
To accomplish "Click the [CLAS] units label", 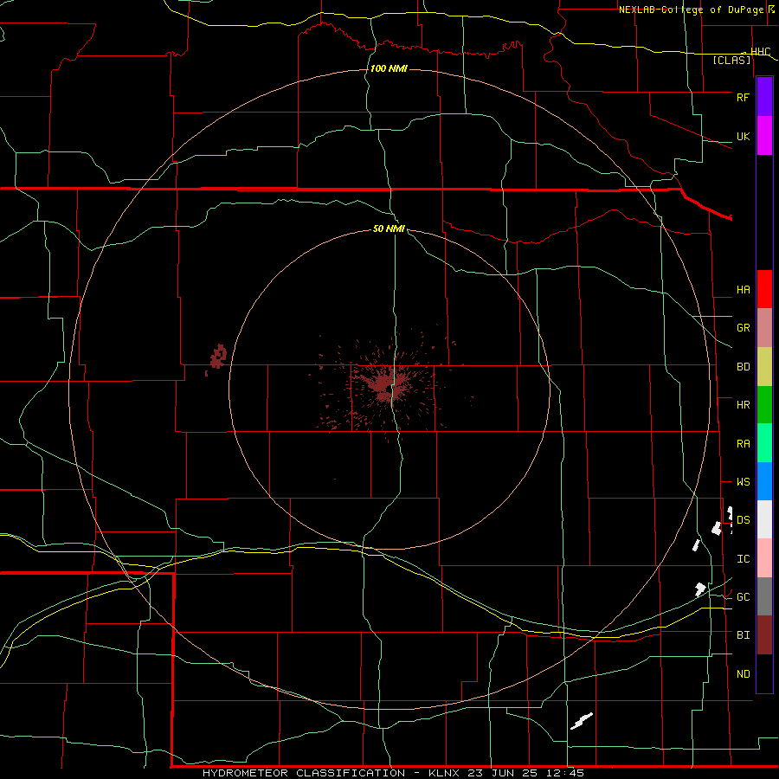I will [731, 61].
